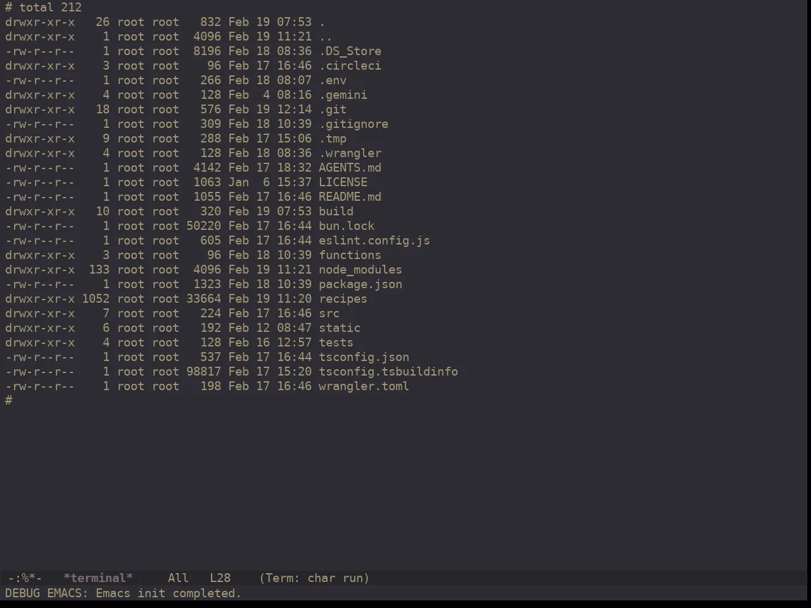This screenshot has height=608, width=811.
Task: Click the LICENSE file entry
Action: (x=343, y=182)
